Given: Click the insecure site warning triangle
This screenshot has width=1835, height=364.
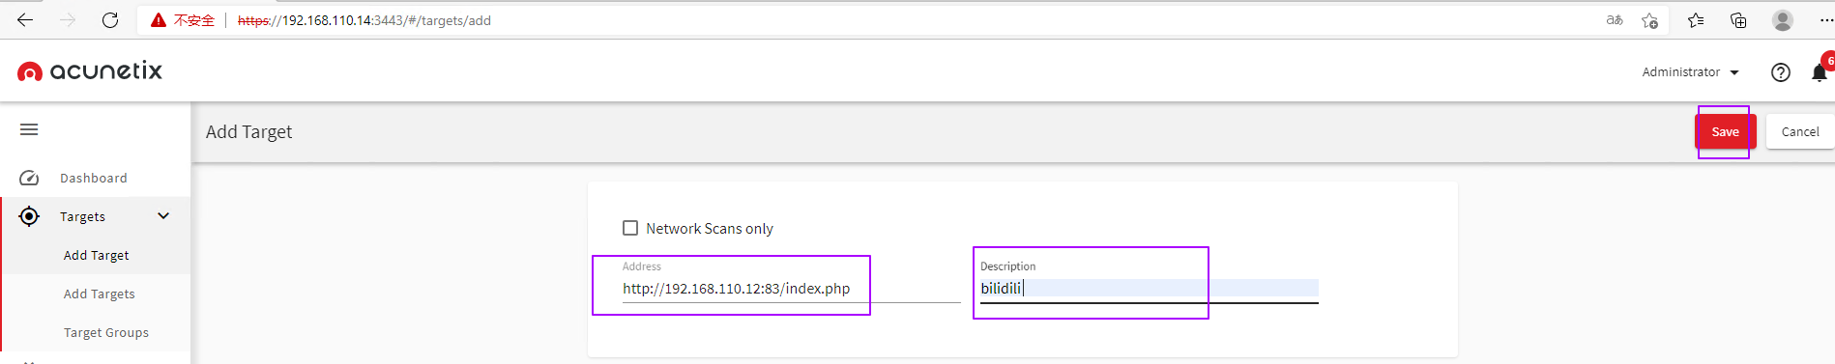Looking at the screenshot, I should (159, 20).
